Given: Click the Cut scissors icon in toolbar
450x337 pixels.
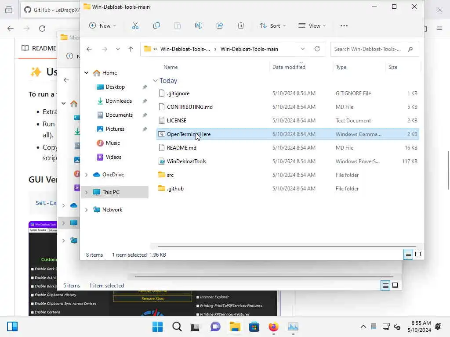Looking at the screenshot, I should click(x=135, y=26).
